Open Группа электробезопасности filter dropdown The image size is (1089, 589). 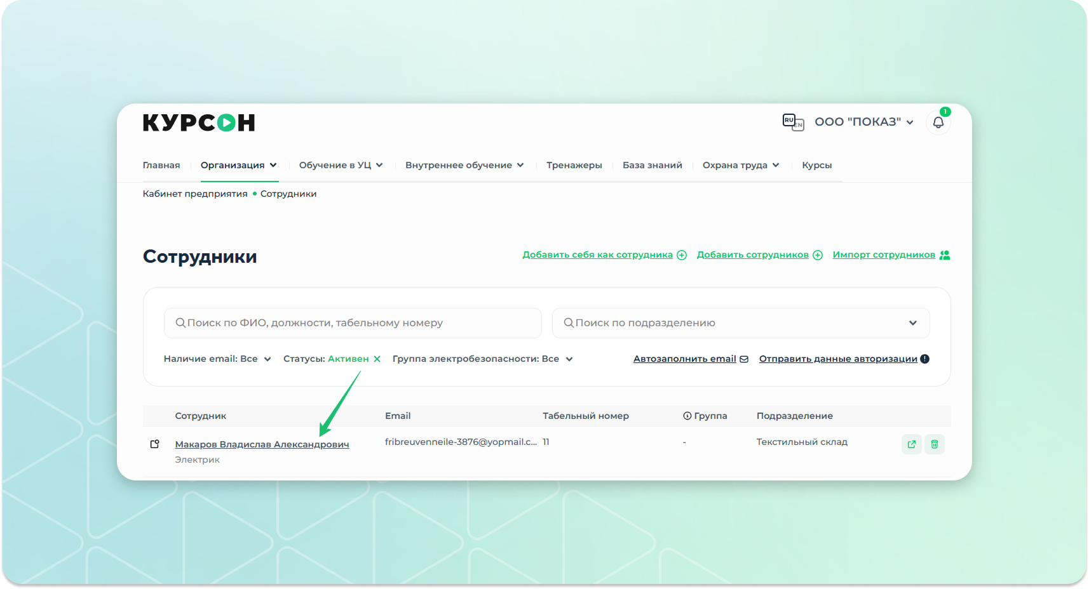[x=482, y=359]
